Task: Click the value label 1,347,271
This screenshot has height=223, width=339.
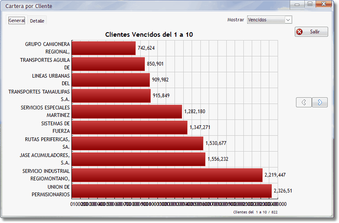Action: pos(200,127)
